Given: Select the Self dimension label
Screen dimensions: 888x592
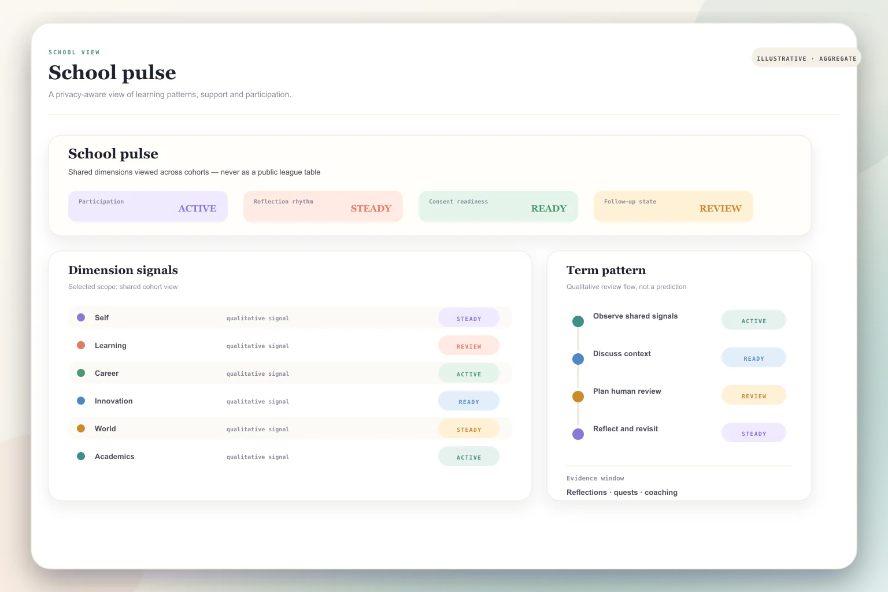Looking at the screenshot, I should 102,317.
